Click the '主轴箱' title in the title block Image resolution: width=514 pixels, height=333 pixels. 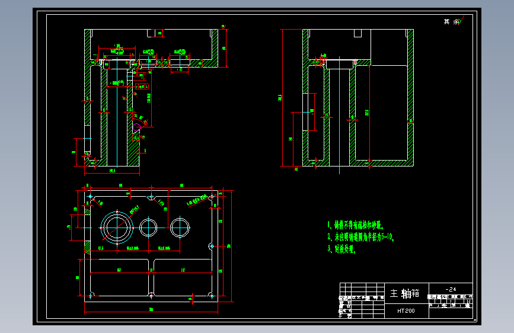(404, 293)
